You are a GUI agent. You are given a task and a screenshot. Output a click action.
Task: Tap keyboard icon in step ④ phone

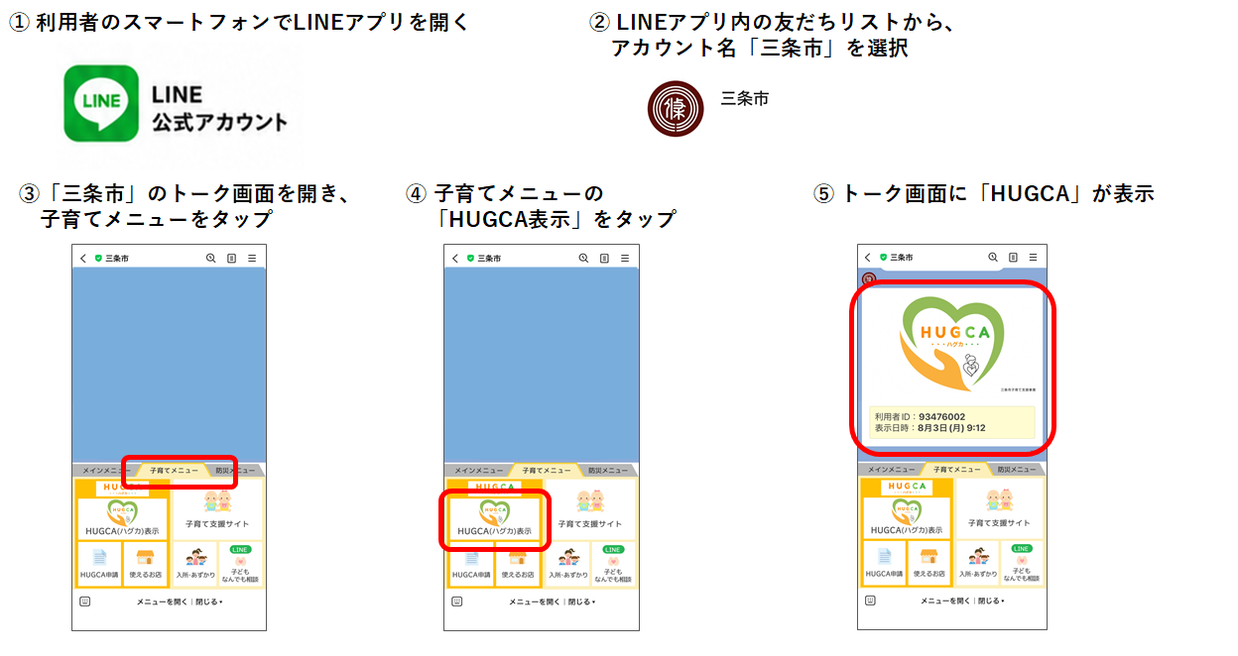[x=457, y=601]
